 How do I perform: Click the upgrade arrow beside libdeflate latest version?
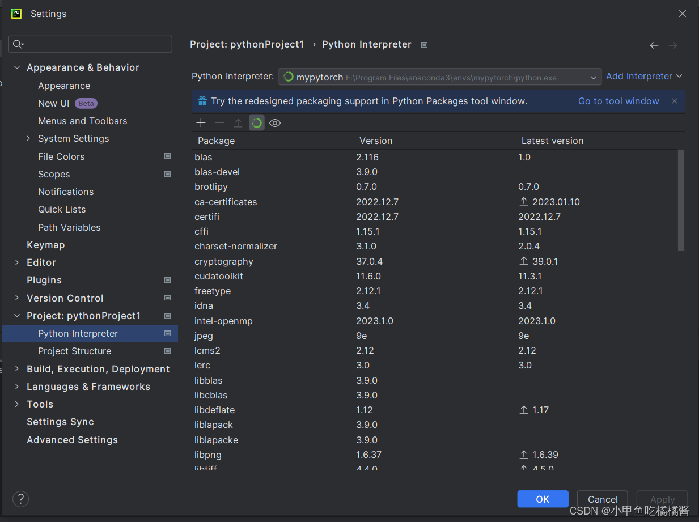click(x=524, y=410)
